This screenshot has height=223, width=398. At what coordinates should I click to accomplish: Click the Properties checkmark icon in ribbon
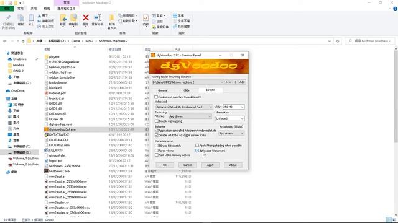tap(146, 18)
